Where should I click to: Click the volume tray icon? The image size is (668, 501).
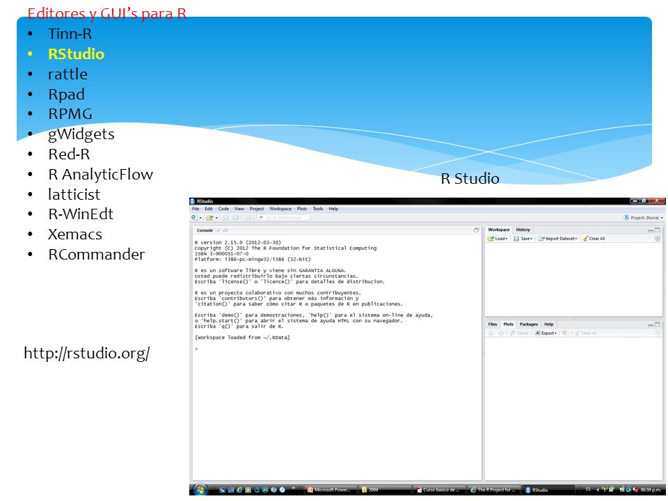pyautogui.click(x=635, y=489)
